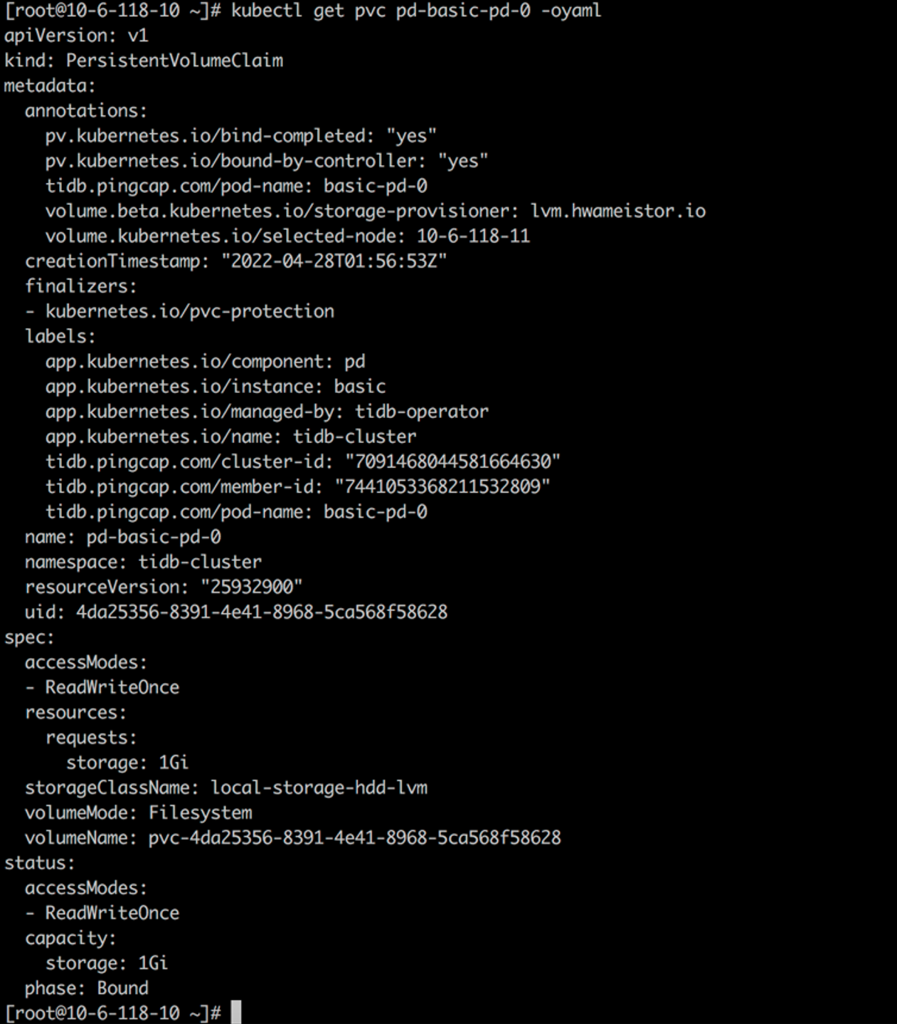Click the terminal cursor at the bottom prompt
897x1024 pixels.
[x=236, y=1012]
